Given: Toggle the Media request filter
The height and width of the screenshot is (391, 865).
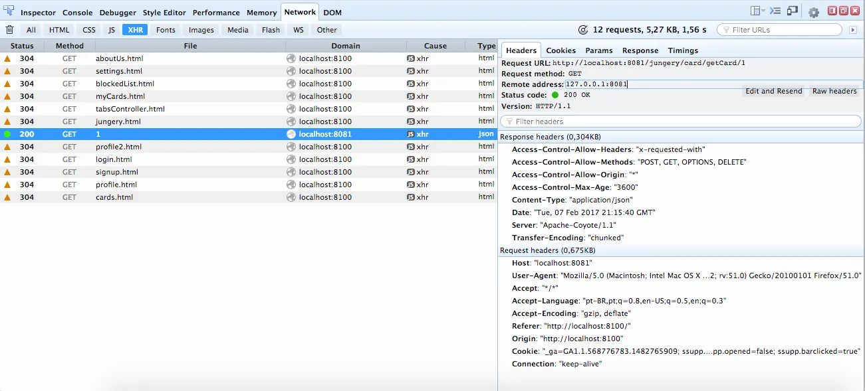Looking at the screenshot, I should point(238,30).
